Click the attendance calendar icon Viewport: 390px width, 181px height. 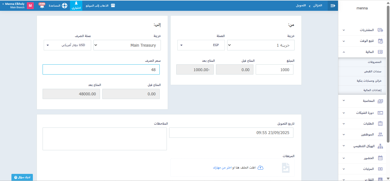click(x=380, y=158)
